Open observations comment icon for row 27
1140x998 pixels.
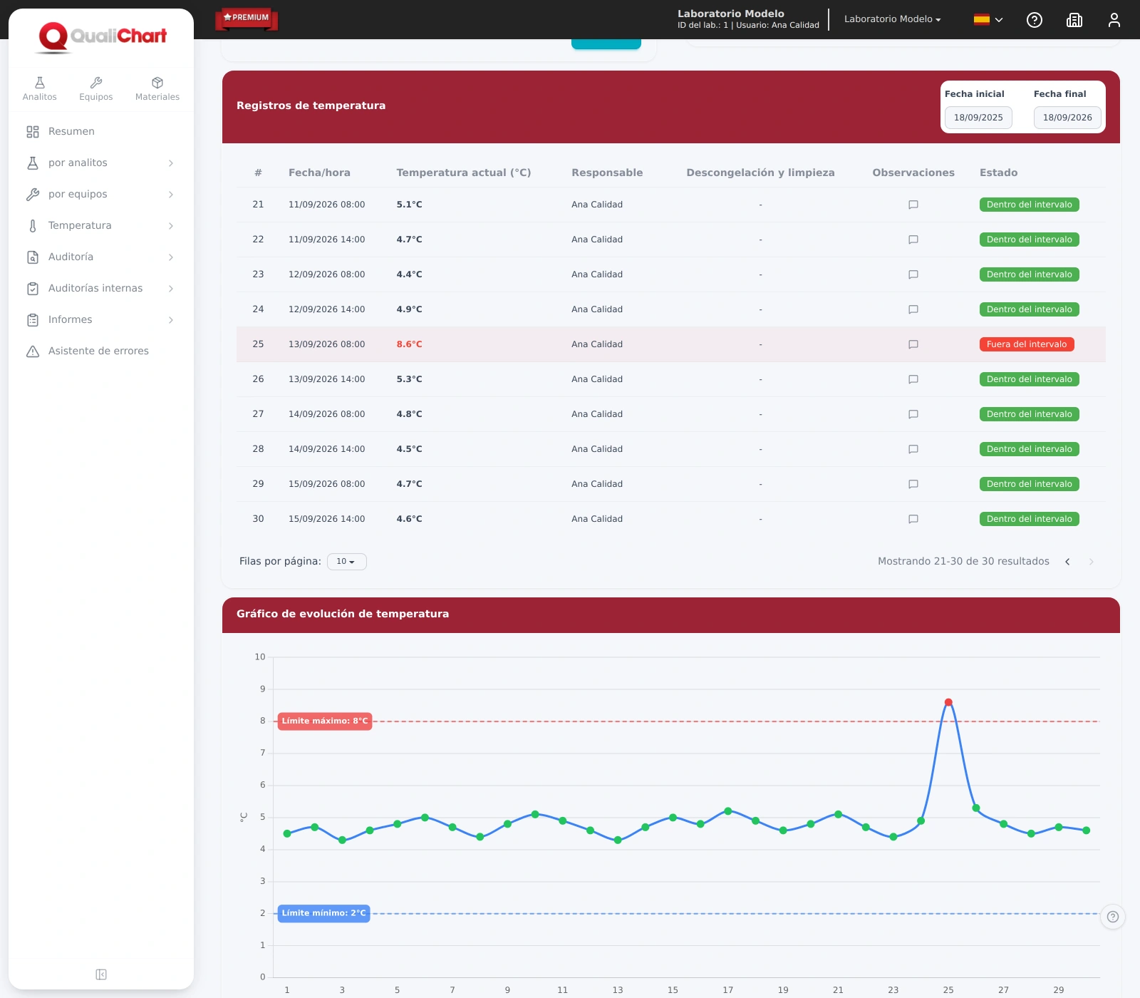[x=913, y=414]
